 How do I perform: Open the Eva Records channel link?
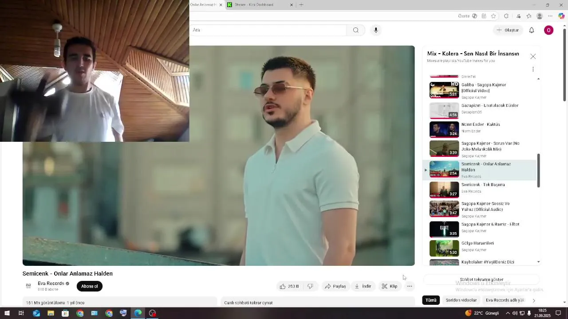point(51,284)
